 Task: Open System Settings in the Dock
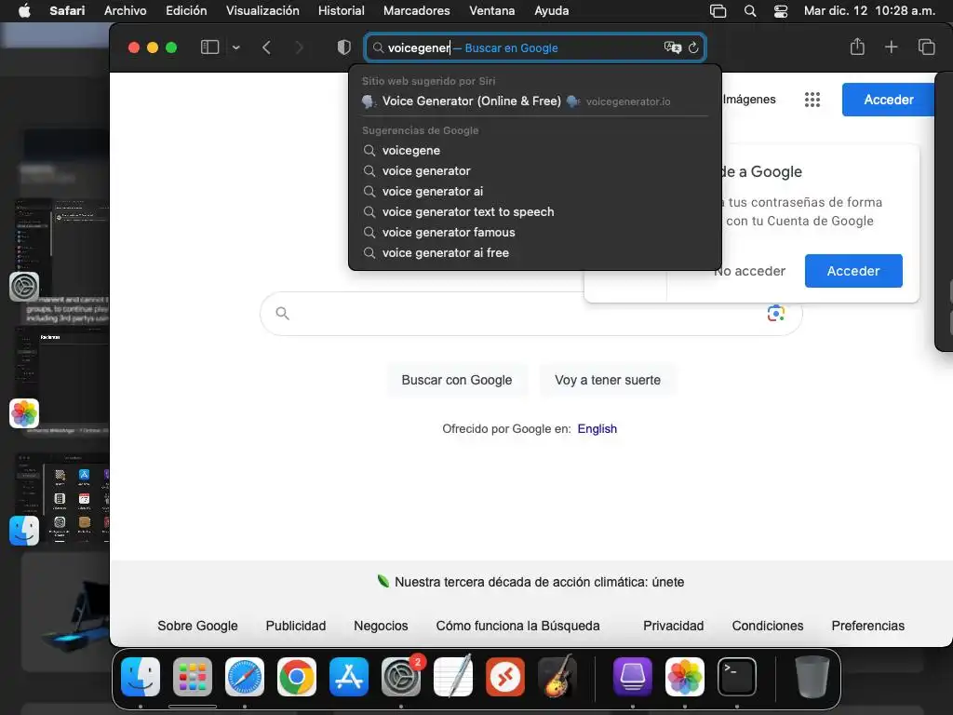coord(401,676)
